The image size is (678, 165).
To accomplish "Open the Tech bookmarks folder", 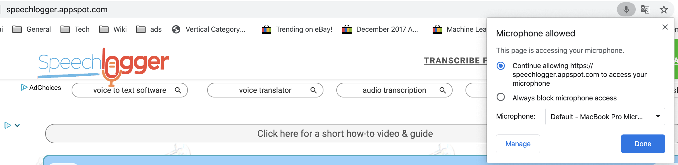I will point(75,29).
